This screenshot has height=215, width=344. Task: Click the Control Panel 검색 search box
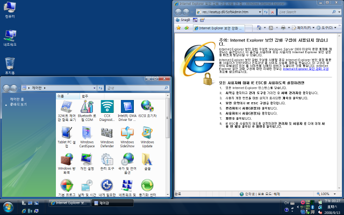(135, 88)
